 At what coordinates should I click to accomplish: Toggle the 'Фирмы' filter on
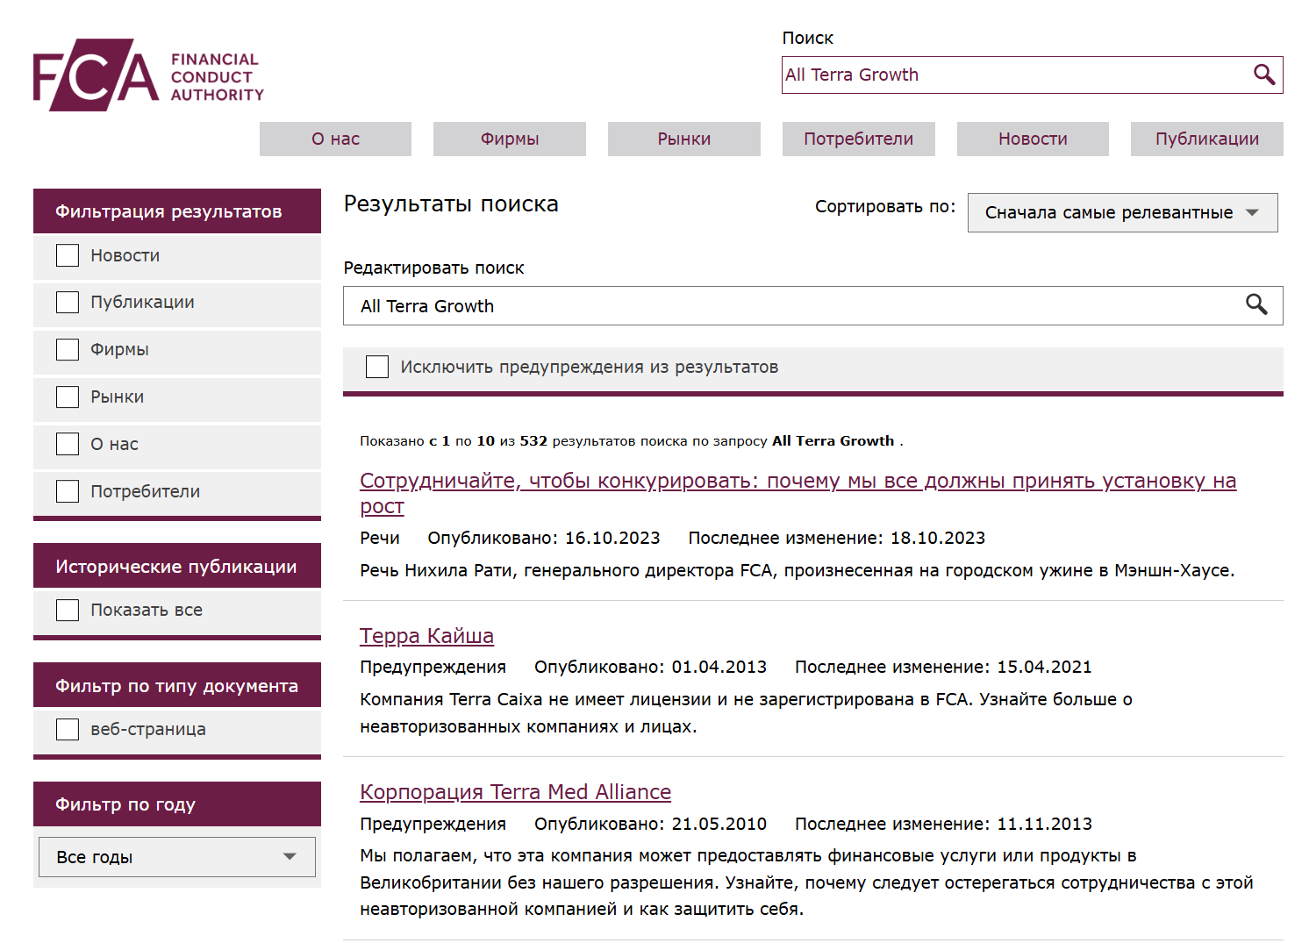pyautogui.click(x=68, y=349)
